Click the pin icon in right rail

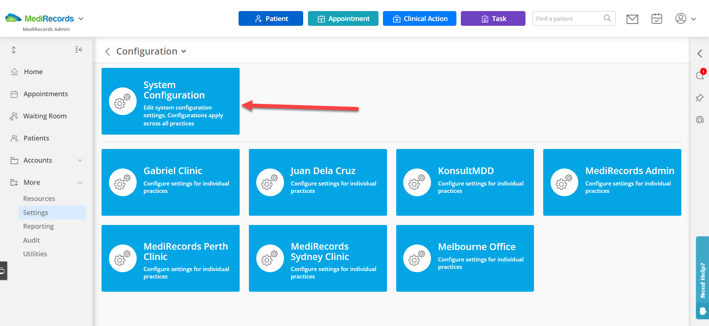coord(700,98)
